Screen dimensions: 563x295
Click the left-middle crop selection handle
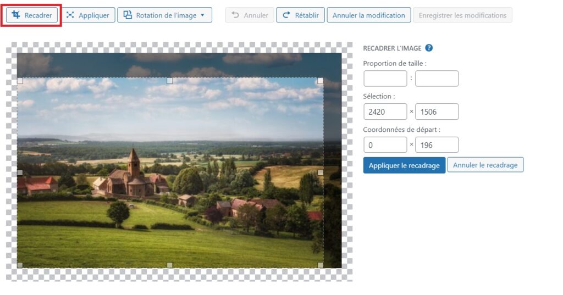pyautogui.click(x=20, y=172)
